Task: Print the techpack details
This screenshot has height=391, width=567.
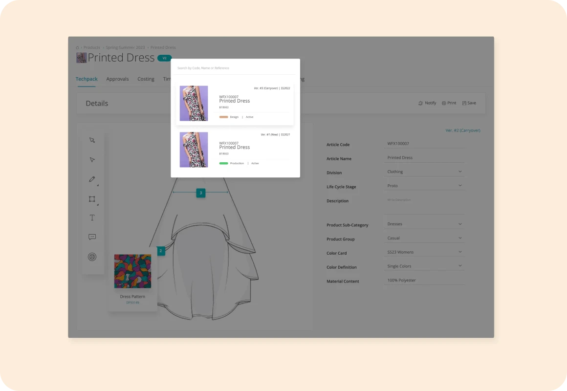Action: [449, 103]
